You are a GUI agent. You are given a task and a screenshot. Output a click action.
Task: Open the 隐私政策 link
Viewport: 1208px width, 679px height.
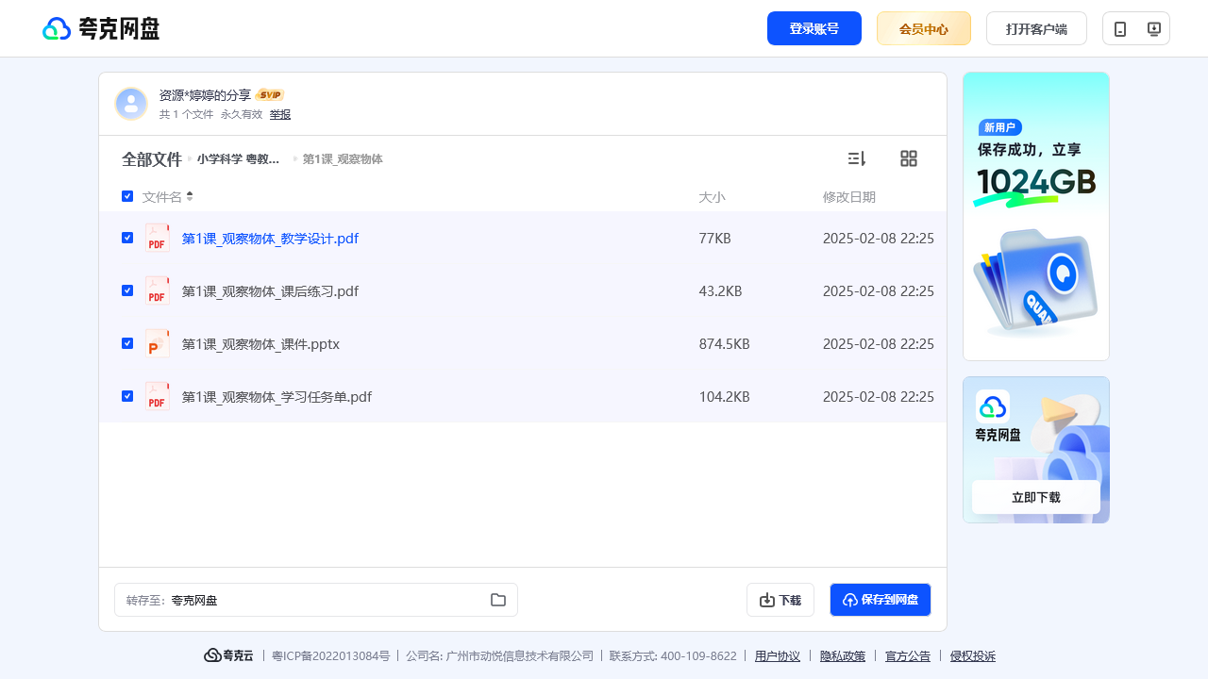point(843,656)
